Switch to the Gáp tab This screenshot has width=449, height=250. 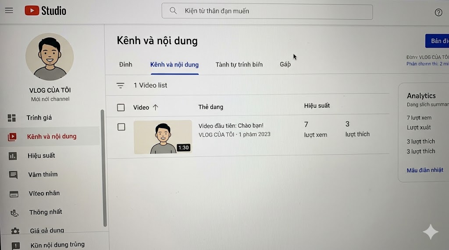tap(285, 64)
